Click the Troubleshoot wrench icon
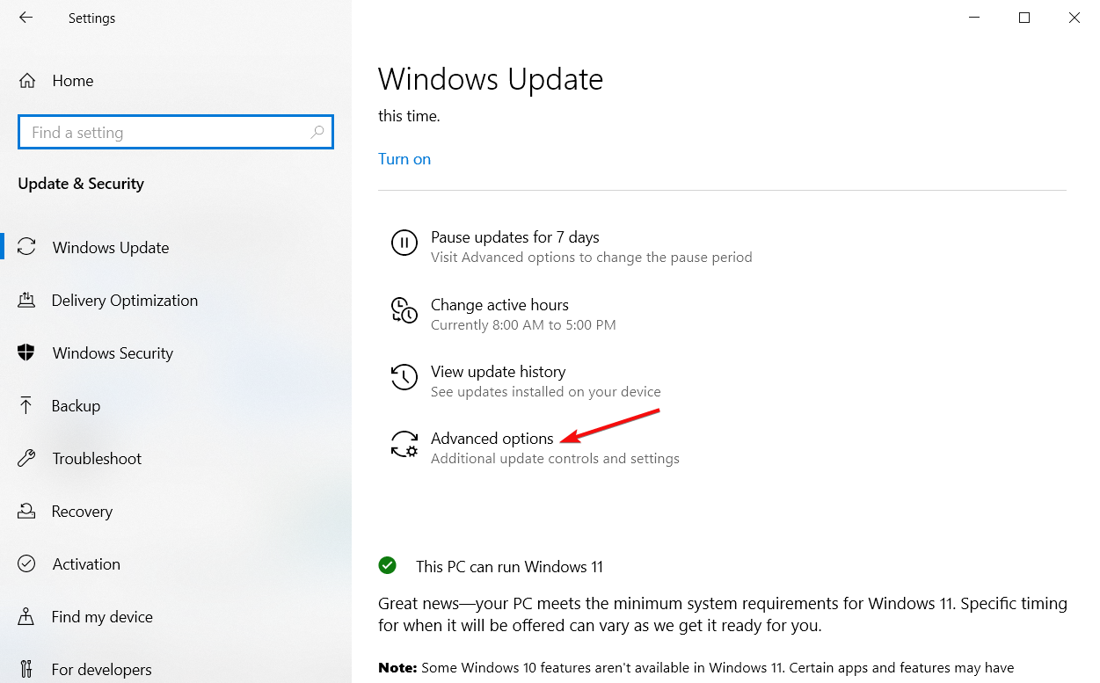The image size is (1100, 683). (26, 459)
